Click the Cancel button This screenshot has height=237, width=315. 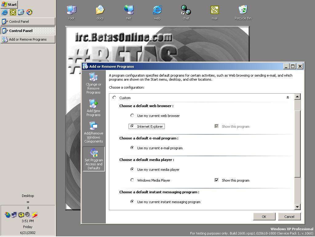click(289, 216)
